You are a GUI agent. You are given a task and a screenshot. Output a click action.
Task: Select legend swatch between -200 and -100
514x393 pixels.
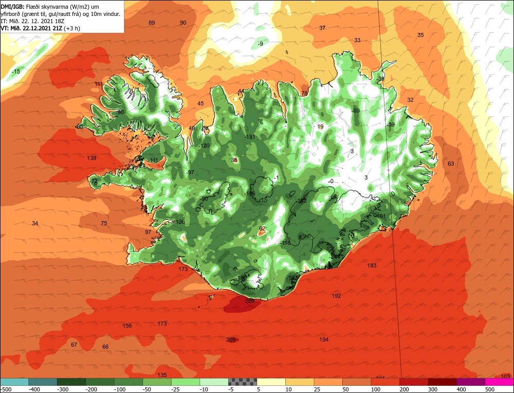pos(100,382)
